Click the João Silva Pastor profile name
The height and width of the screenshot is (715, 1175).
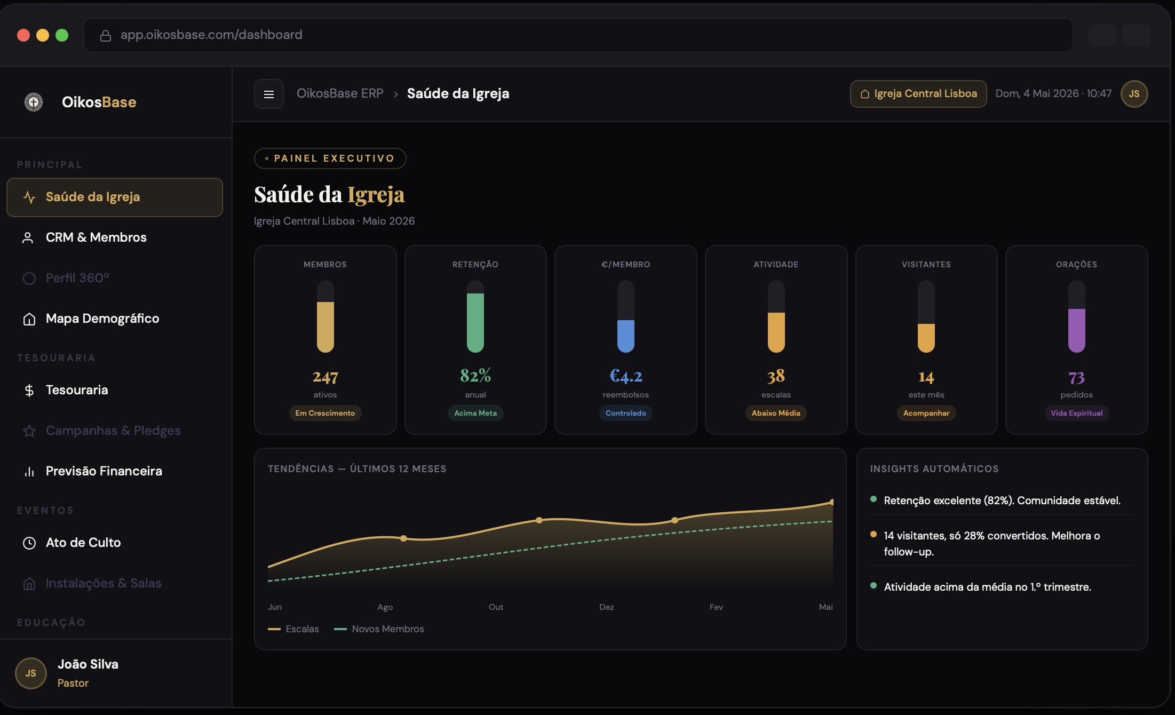coord(88,673)
